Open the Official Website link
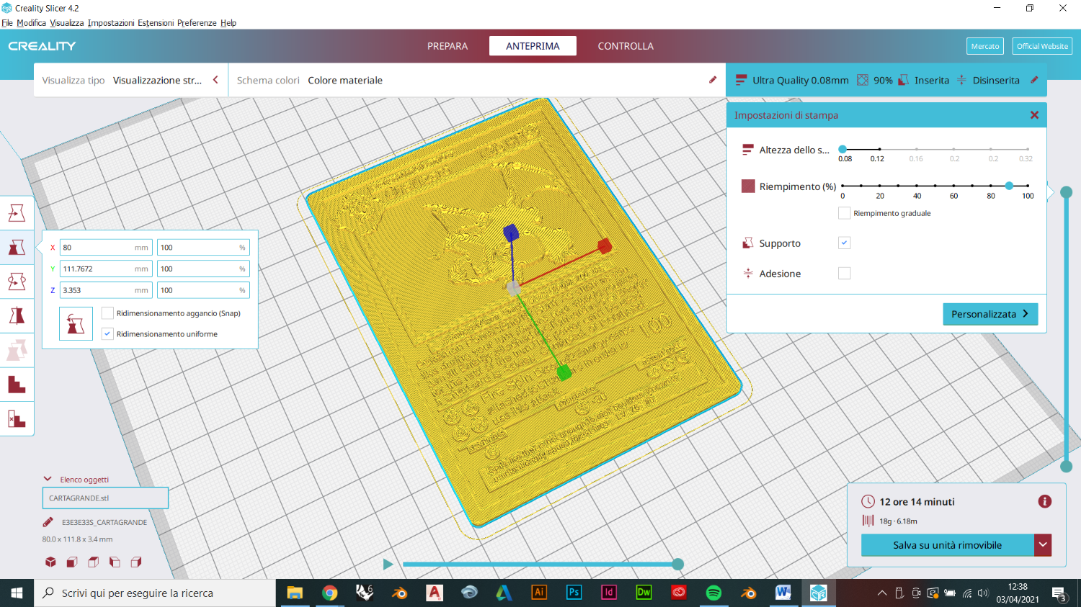 pyautogui.click(x=1042, y=46)
